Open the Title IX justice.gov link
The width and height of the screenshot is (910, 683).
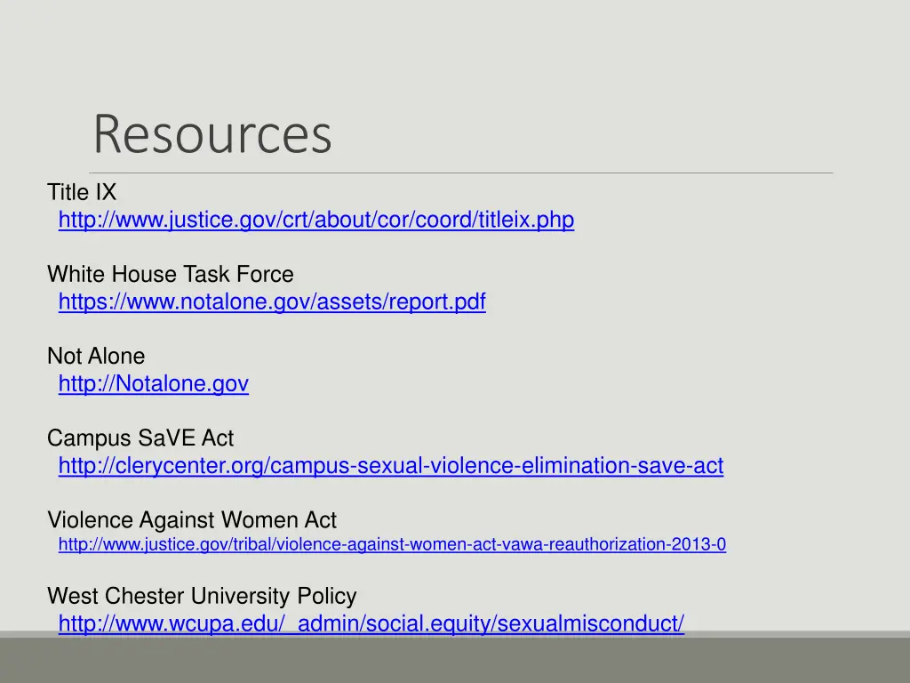coord(315,220)
